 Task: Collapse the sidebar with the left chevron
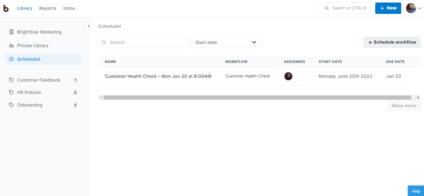pos(89,26)
